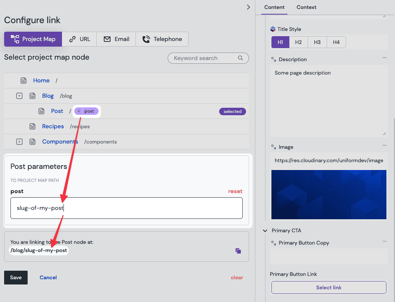Viewport: 395px width, 302px height.
Task: Click the Recipes page document icon
Action: [x=32, y=126]
